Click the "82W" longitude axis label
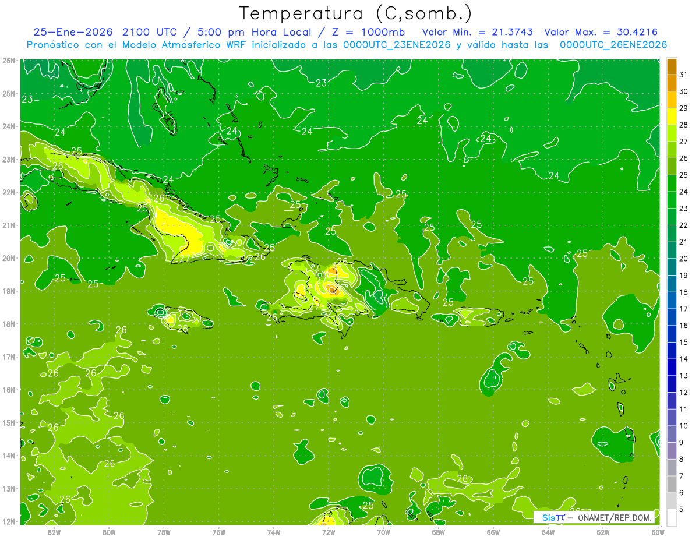This screenshot has width=699, height=540. (54, 531)
